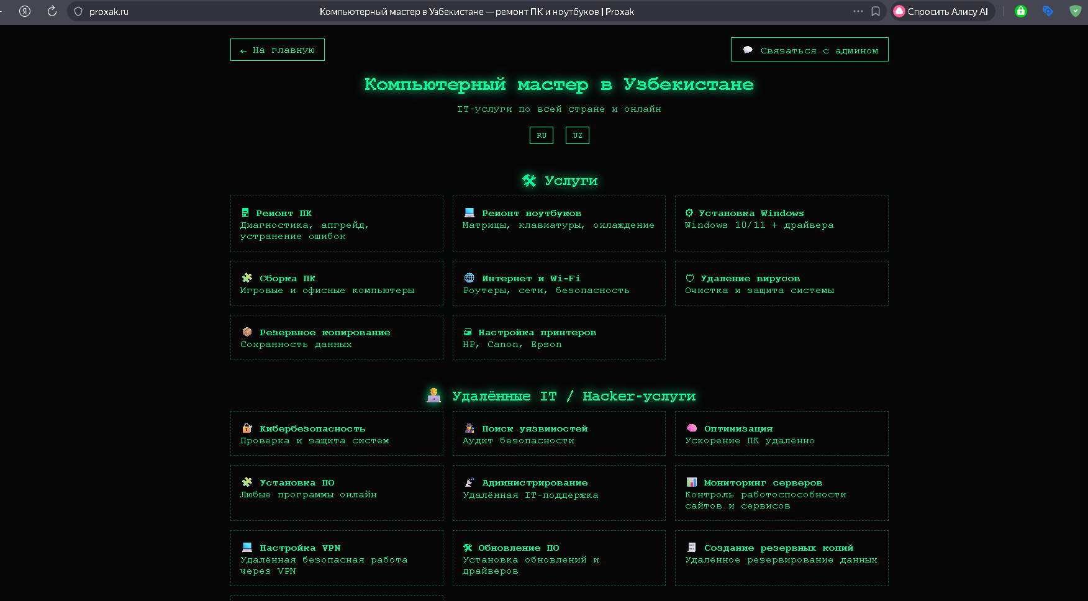Click the box icon of Резервное копирование
Image resolution: width=1088 pixels, height=601 pixels.
point(247,332)
